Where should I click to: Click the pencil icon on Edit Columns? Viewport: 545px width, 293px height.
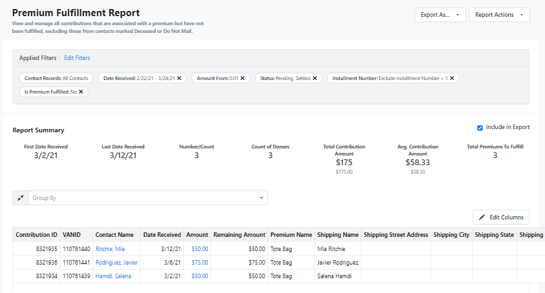482,217
